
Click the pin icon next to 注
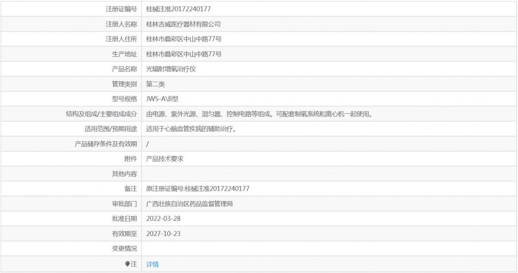pos(127,264)
